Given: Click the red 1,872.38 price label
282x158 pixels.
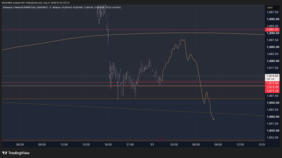Looking at the screenshot, I should [272, 87].
